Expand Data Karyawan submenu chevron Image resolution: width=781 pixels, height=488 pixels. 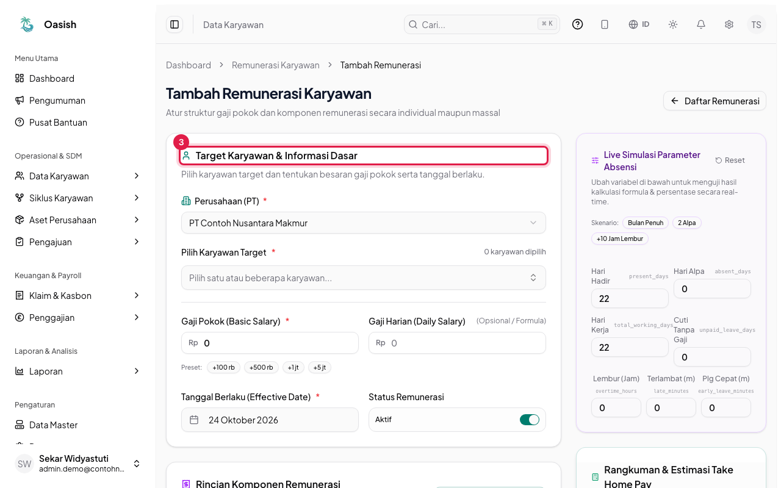[x=137, y=176]
